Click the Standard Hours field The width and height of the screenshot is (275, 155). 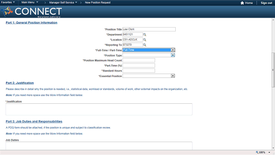tap(139, 71)
